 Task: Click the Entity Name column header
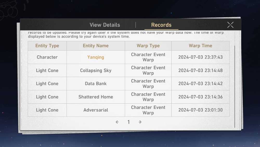coord(96,46)
